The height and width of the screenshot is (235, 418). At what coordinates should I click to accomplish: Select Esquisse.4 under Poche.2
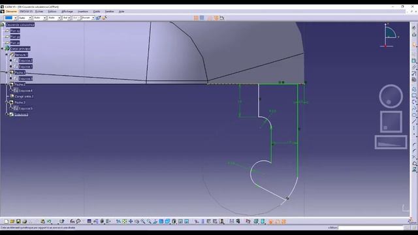tap(25, 91)
